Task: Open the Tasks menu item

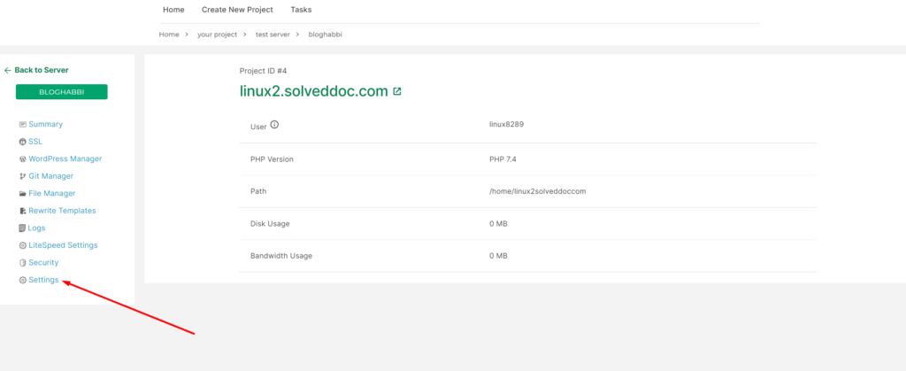Action: 301,10
